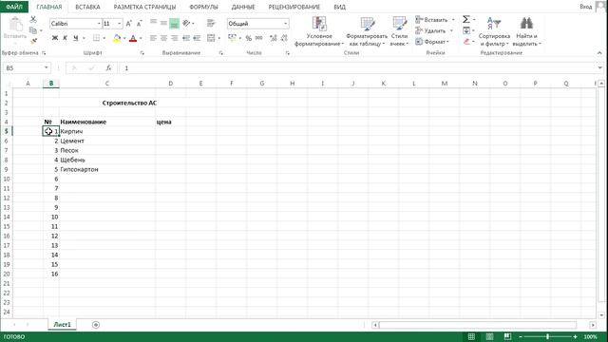Click the Fill down icon
The image size is (608, 342).
tap(466, 30)
